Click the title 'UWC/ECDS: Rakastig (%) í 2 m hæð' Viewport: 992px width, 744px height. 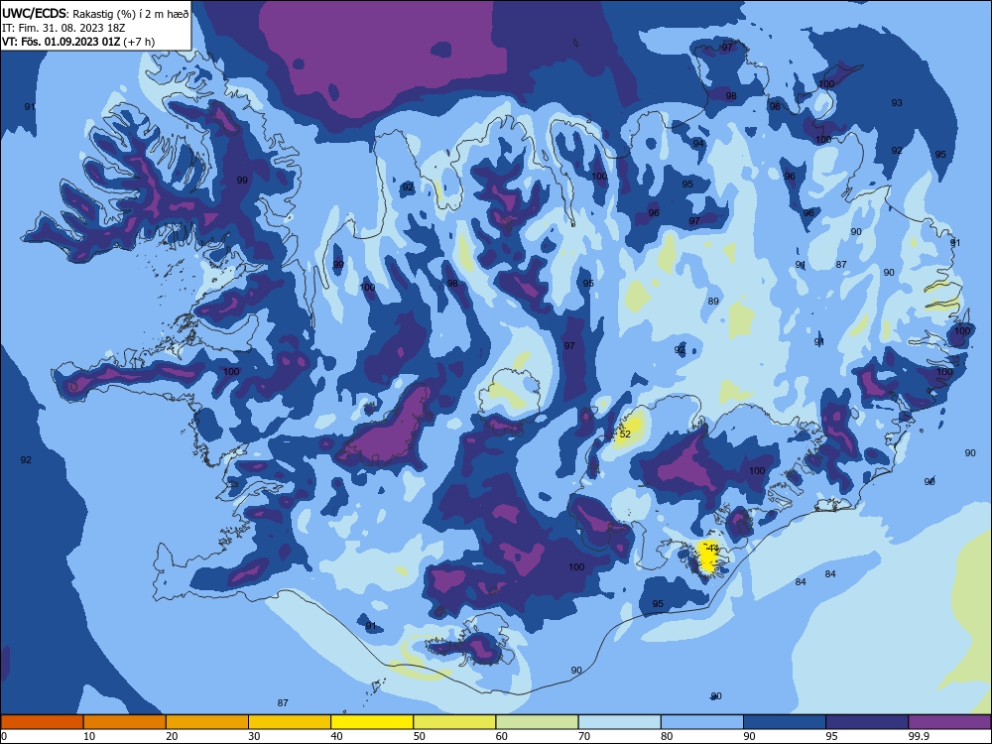95,13
